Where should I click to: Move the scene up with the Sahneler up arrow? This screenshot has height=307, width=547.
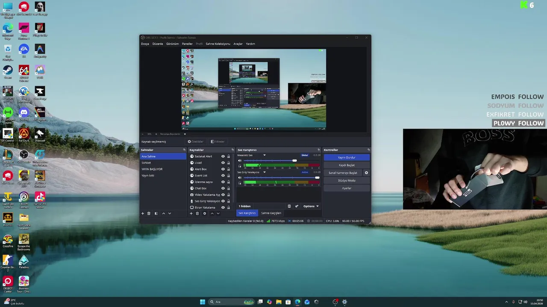coord(163,213)
